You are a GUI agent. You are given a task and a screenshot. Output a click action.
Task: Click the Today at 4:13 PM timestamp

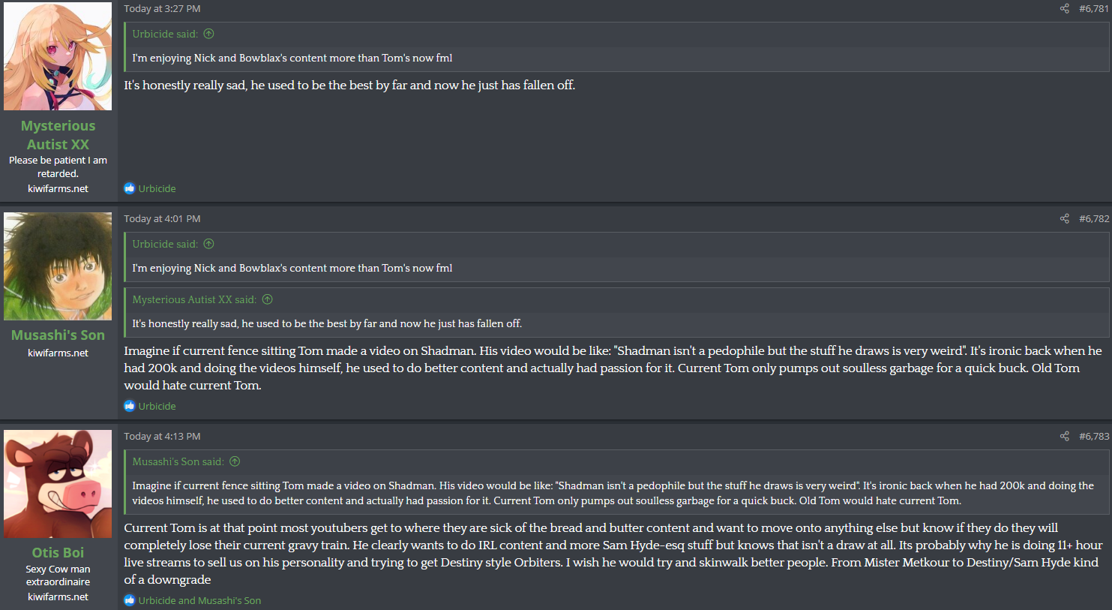coord(162,437)
